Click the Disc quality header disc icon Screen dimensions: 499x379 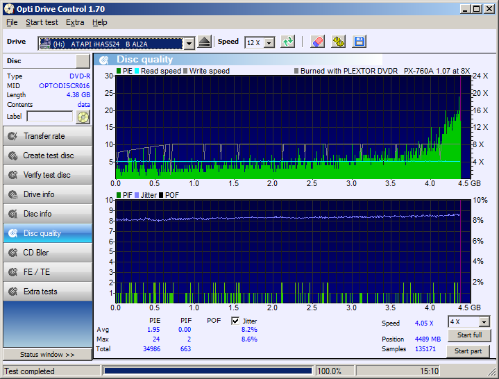pyautogui.click(x=103, y=60)
